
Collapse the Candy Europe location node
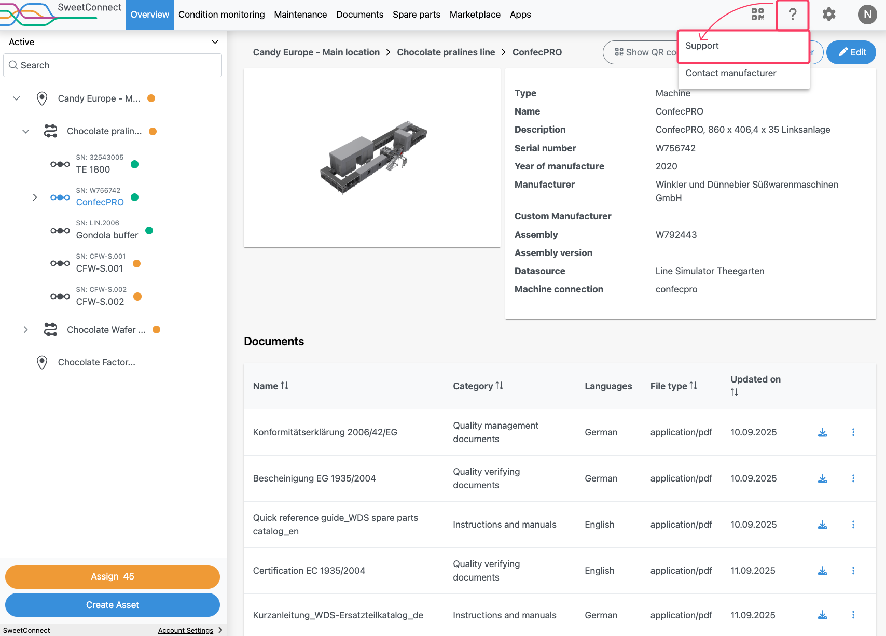tap(17, 98)
